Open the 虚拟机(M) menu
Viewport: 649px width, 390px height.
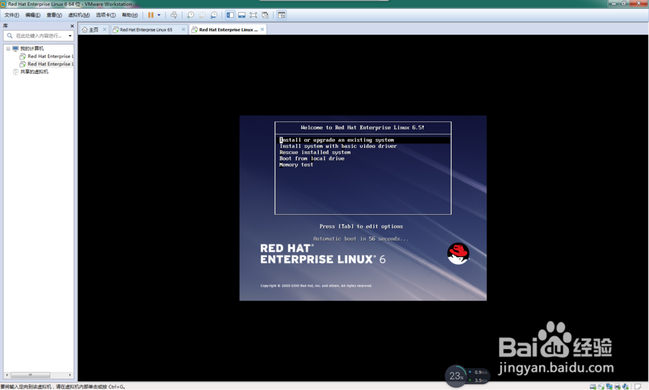(x=79, y=15)
